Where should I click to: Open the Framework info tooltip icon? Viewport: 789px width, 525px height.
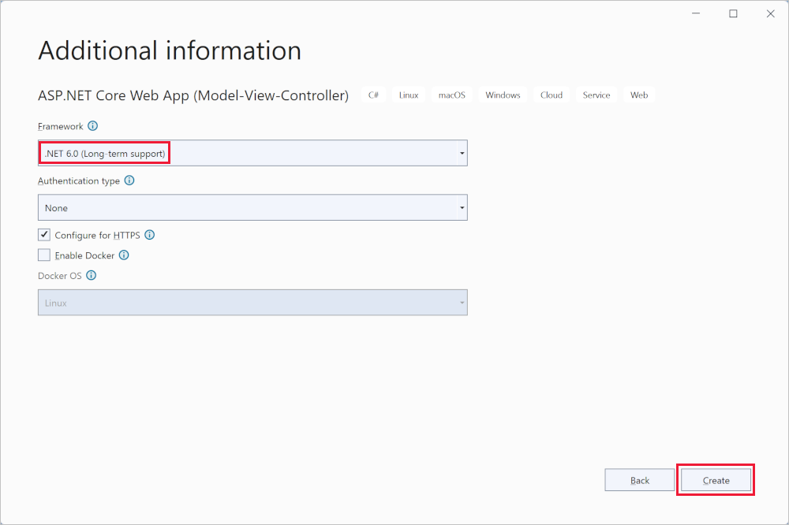tap(93, 126)
